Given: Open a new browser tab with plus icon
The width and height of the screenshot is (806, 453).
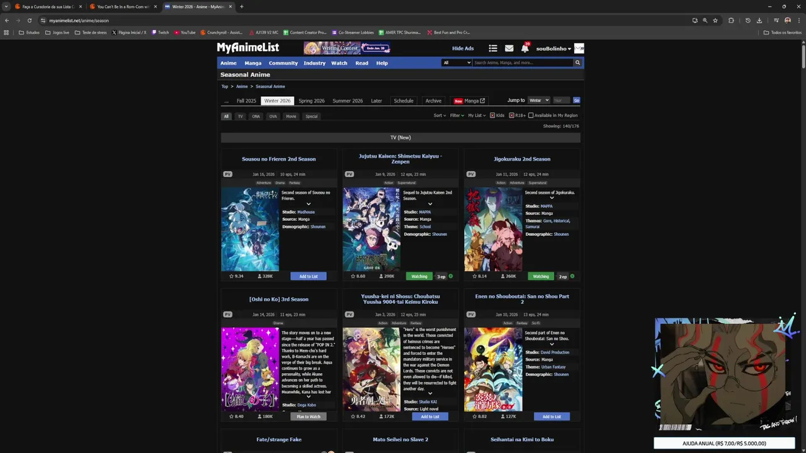Looking at the screenshot, I should tap(242, 6).
